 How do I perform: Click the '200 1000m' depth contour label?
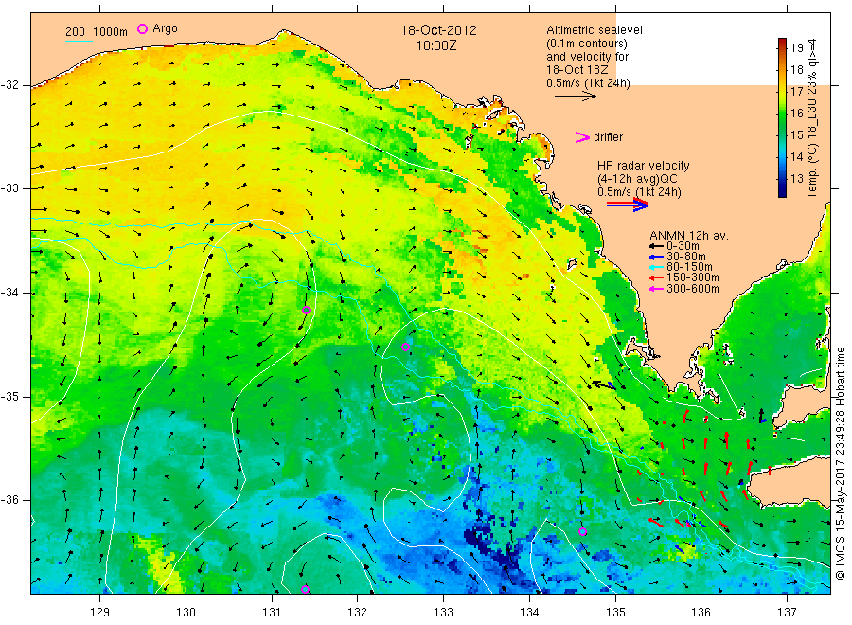coord(97,32)
